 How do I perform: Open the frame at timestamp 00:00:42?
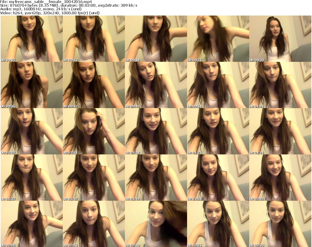[94, 85]
